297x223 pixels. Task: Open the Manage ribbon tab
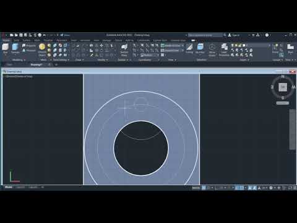click(x=106, y=40)
